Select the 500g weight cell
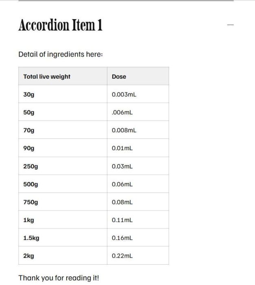The image size is (255, 285). click(31, 184)
